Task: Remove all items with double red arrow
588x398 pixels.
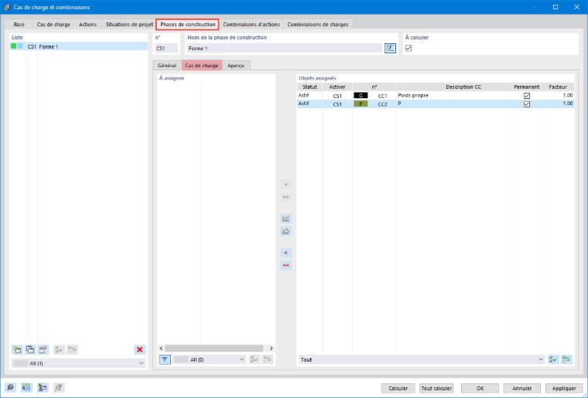Action: [285, 265]
